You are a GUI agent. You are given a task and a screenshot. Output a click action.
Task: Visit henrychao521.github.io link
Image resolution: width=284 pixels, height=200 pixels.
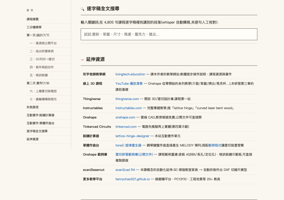[x=133, y=179]
